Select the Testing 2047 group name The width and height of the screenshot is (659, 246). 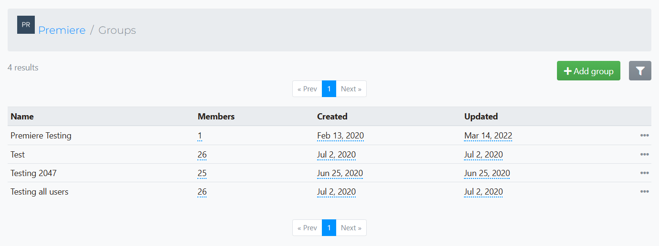(33, 173)
